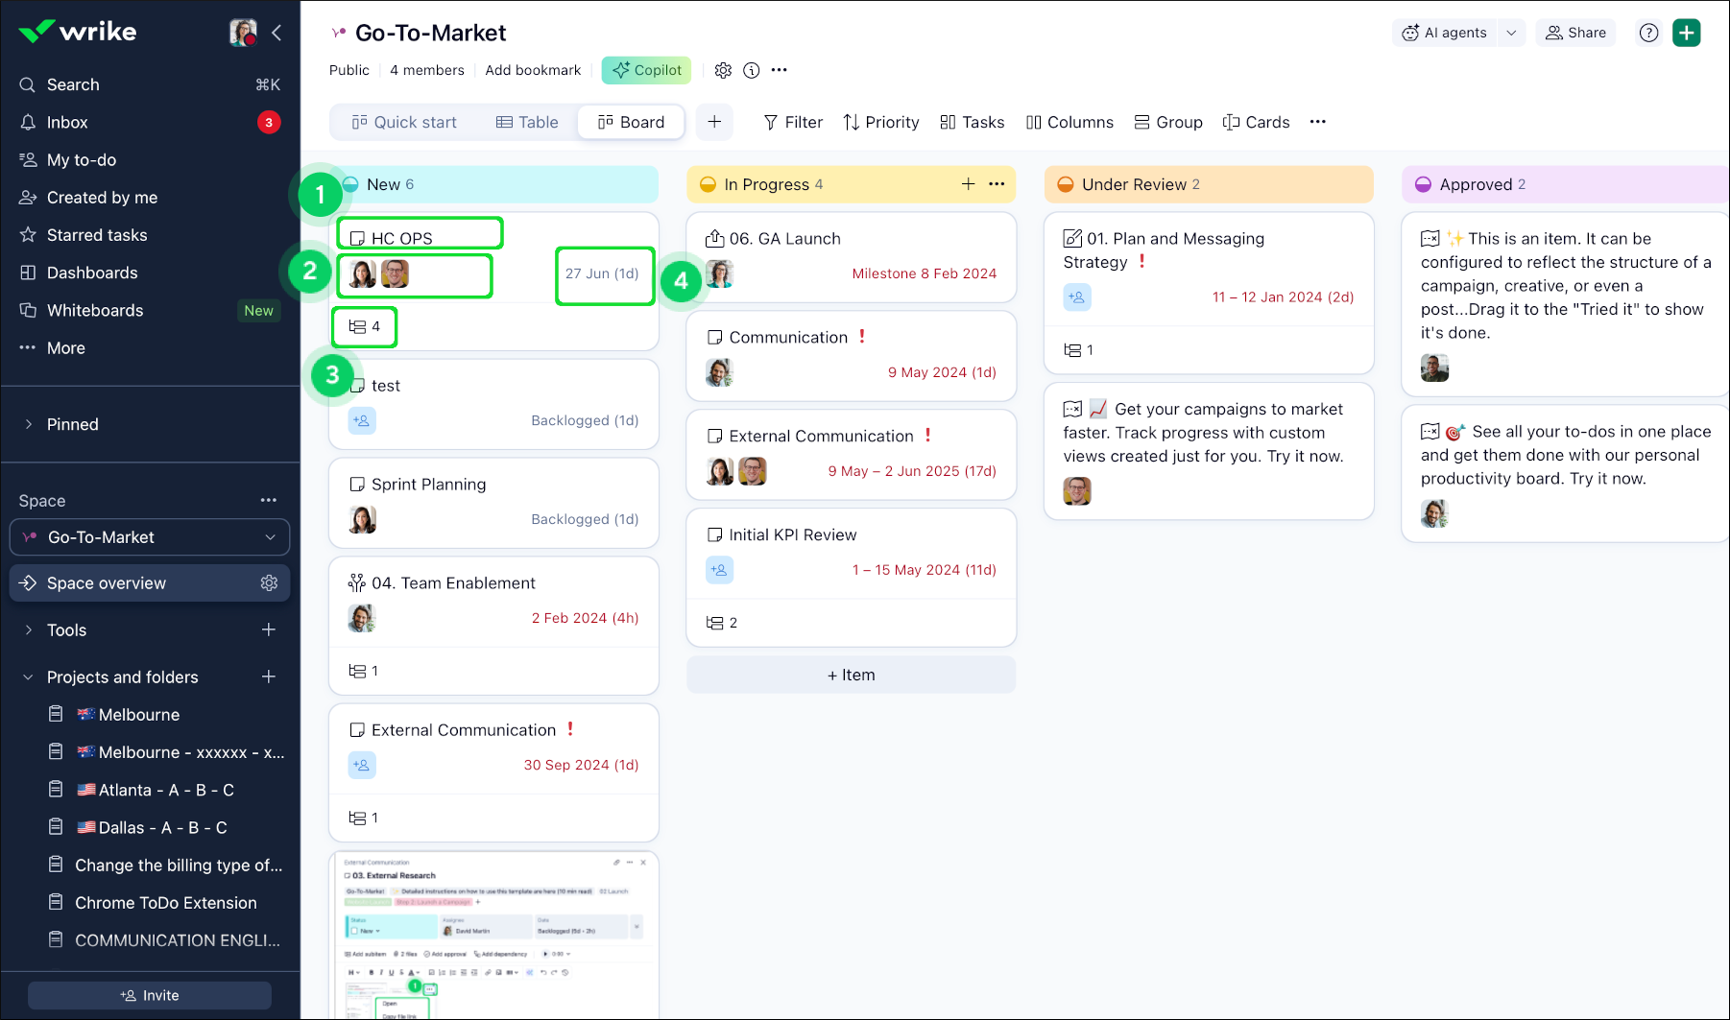Open the Tasks view option
Viewport: 1730px width, 1020px height.
click(973, 122)
